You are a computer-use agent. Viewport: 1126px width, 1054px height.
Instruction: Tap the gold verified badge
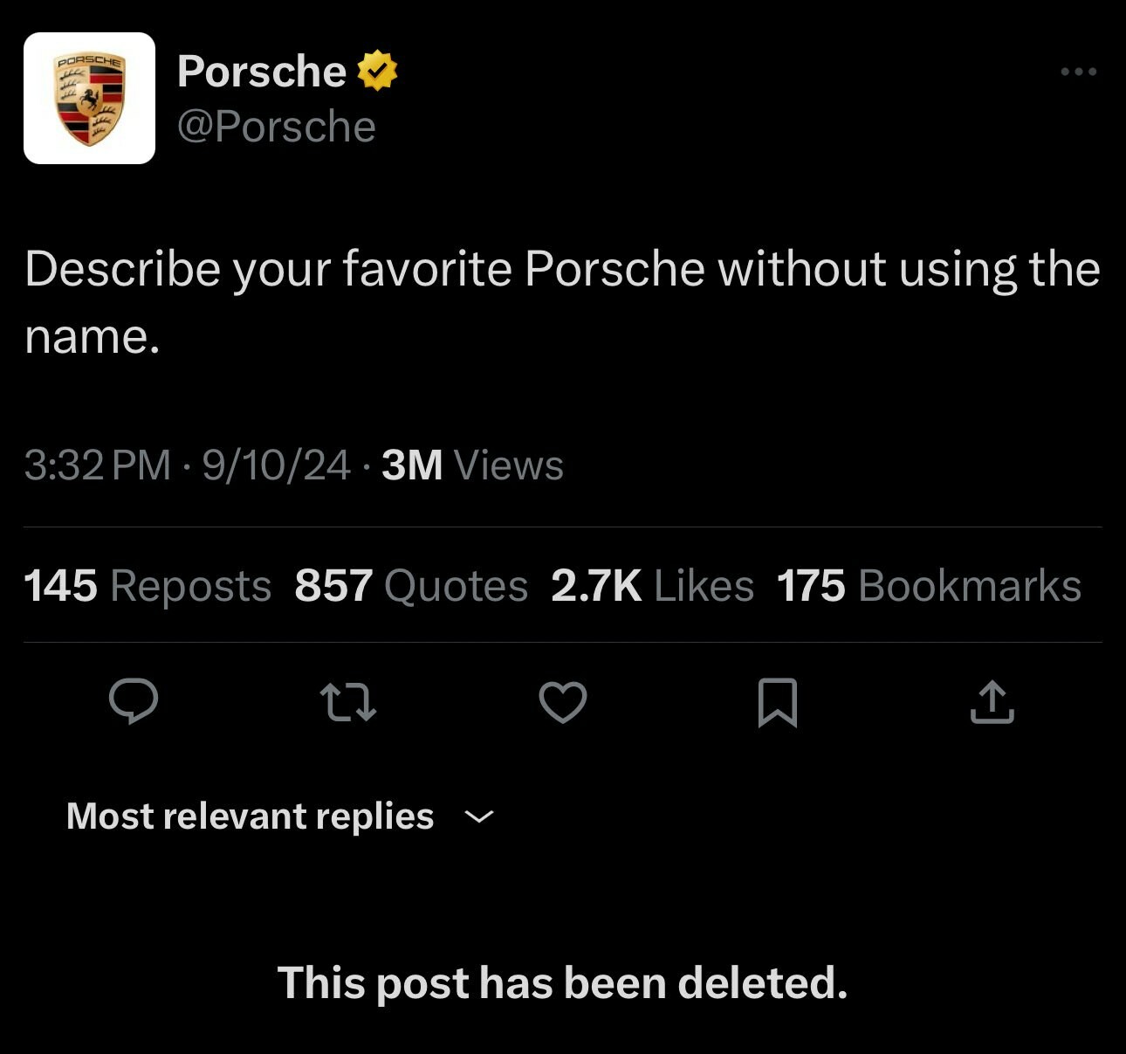[x=377, y=71]
